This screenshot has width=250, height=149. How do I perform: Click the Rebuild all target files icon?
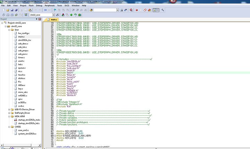pyautogui.click(x=12, y=15)
